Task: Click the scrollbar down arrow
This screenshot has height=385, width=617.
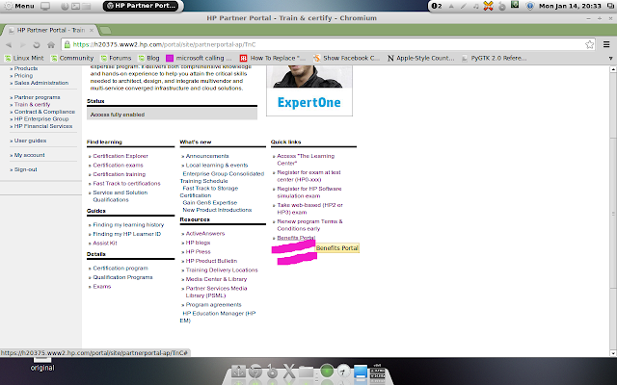Action: pos(613,353)
